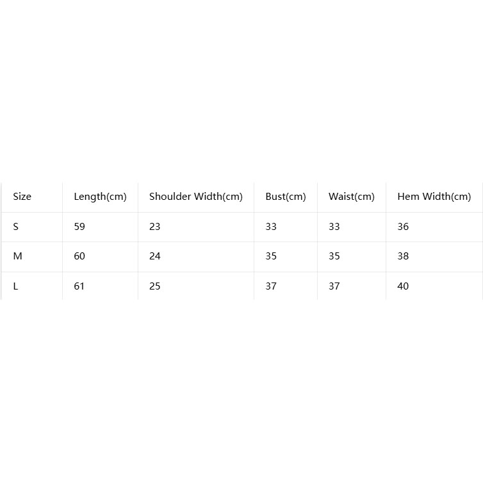This screenshot has height=483, width=483.
Task: Click length value 59 for size S
Action: pos(79,227)
